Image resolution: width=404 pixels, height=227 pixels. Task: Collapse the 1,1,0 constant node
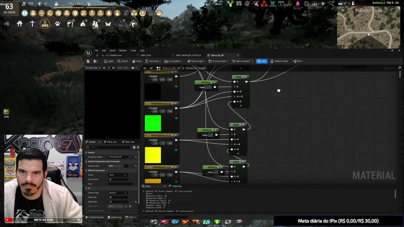(175, 135)
